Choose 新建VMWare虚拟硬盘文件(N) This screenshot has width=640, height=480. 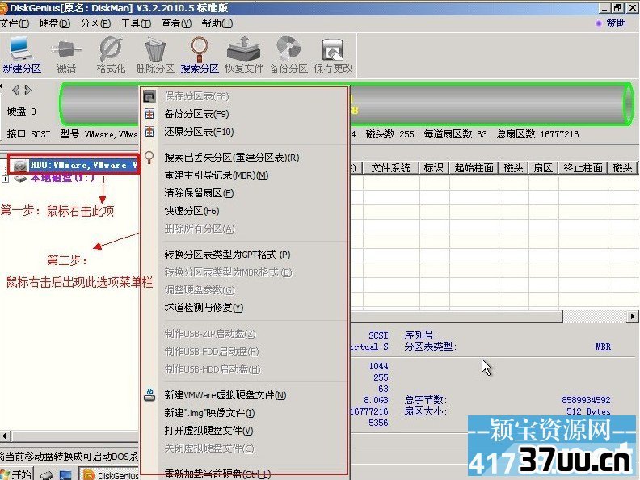click(x=225, y=394)
